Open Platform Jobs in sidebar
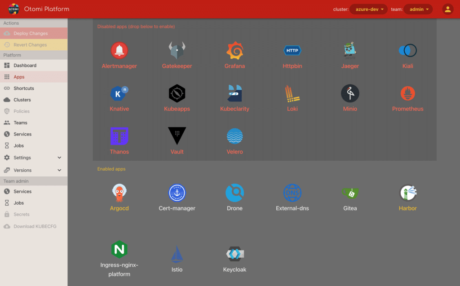The height and width of the screenshot is (286, 460). pos(34,145)
